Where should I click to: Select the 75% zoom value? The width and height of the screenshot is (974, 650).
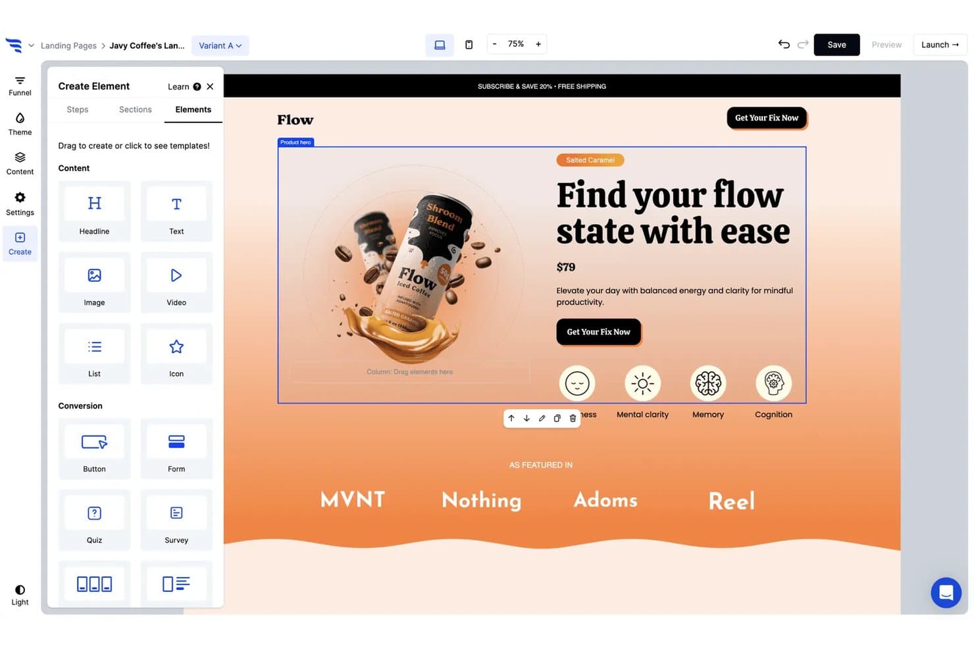[x=516, y=44]
